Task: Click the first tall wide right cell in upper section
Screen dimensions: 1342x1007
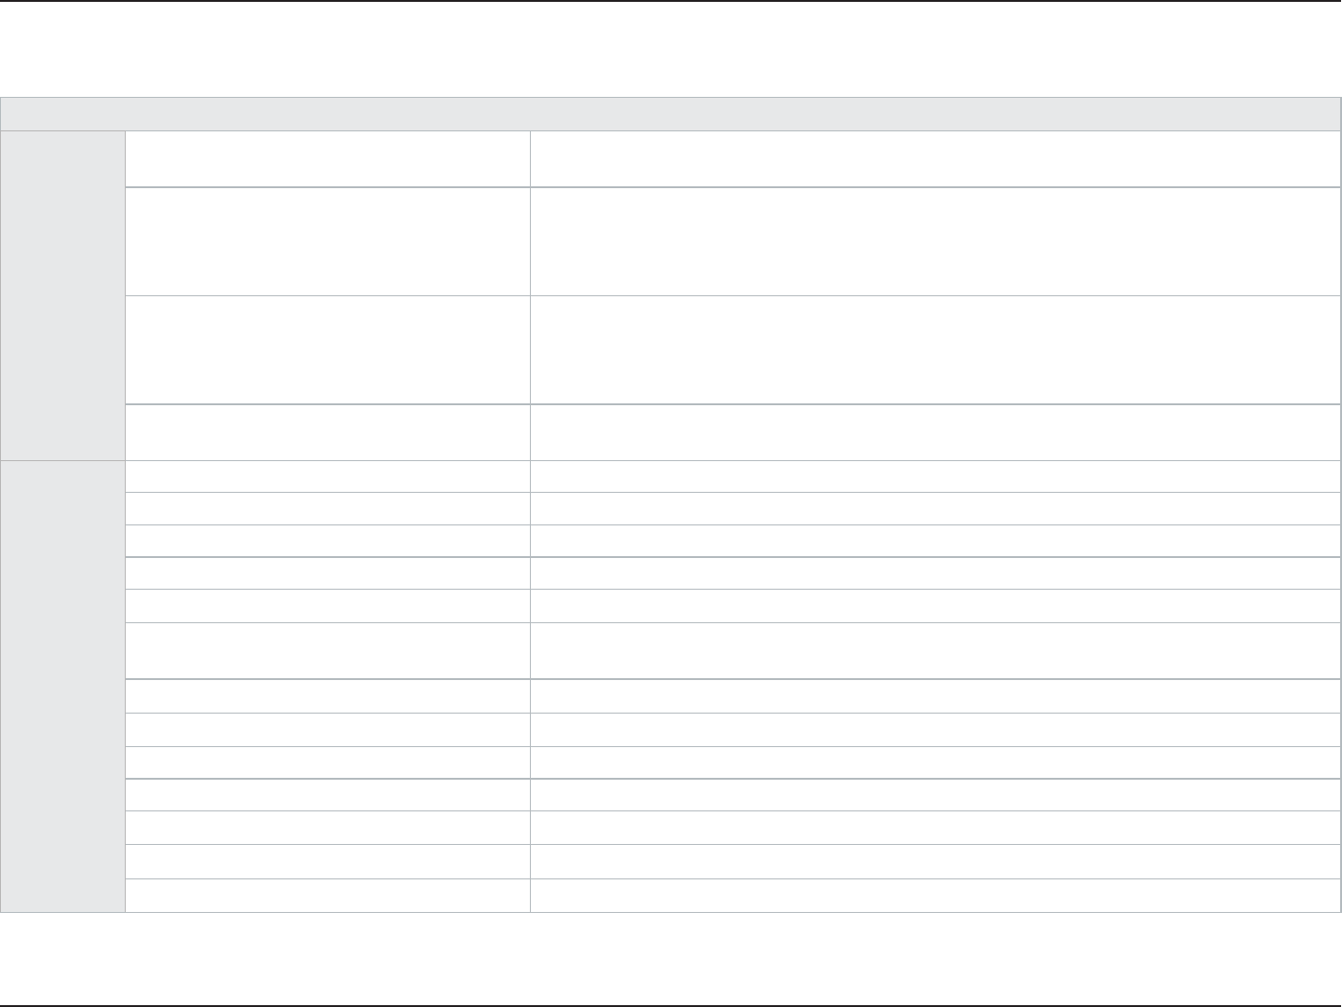Action: click(x=935, y=241)
